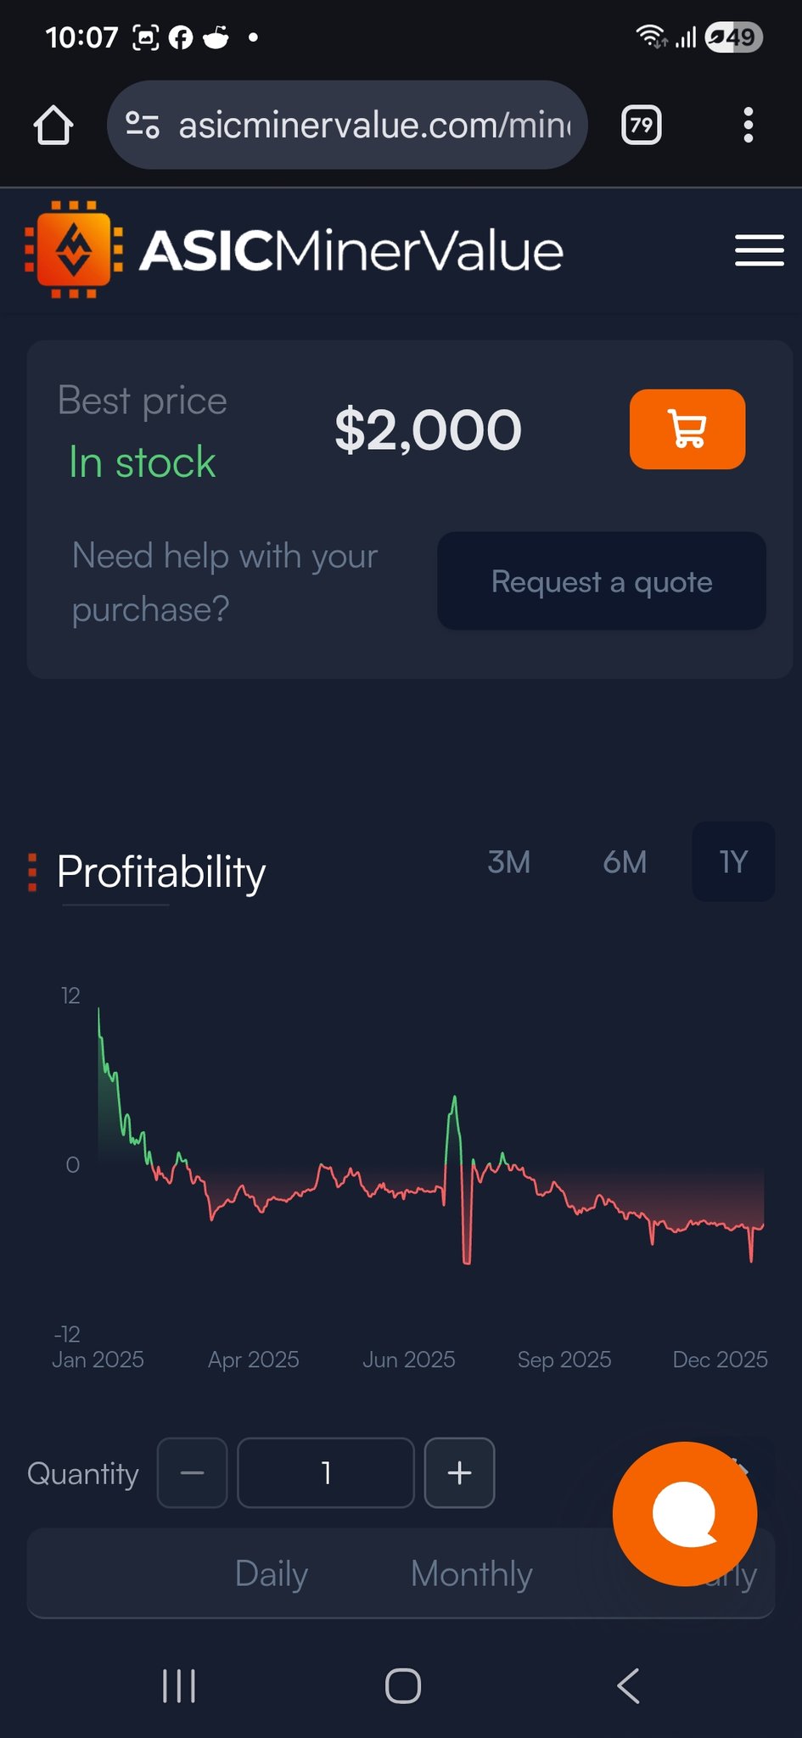Switch to the Daily tab

(x=271, y=1573)
